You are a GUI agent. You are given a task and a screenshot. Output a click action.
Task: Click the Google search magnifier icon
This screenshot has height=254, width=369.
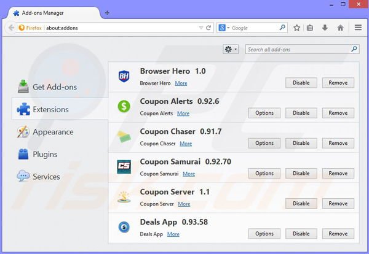point(282,28)
